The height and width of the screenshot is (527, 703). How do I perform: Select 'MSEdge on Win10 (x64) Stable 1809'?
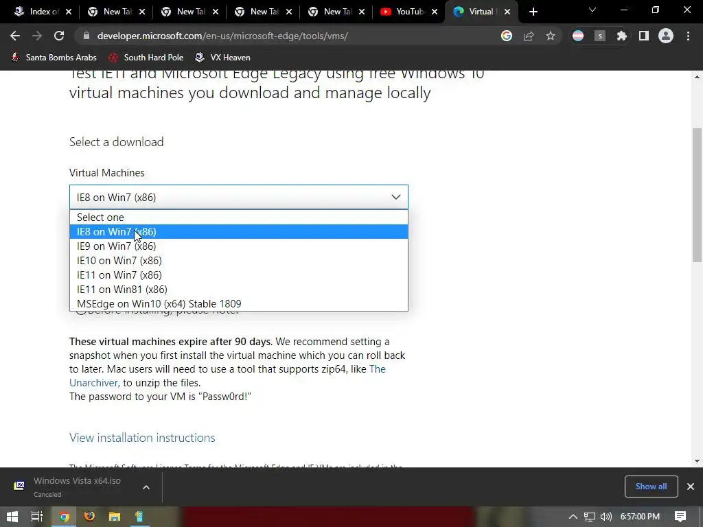(x=238, y=303)
